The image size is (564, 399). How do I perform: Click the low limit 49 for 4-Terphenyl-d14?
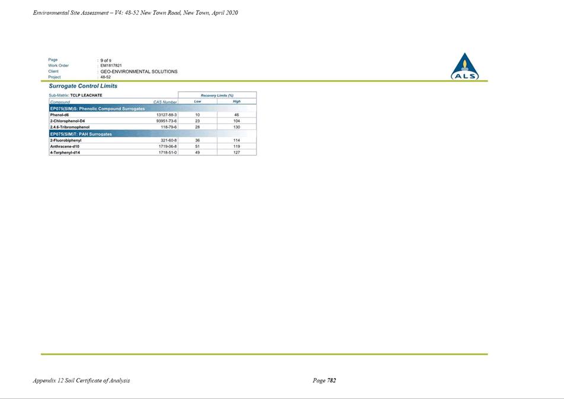tap(197, 153)
